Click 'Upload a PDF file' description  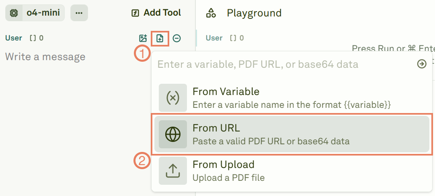[229, 178]
